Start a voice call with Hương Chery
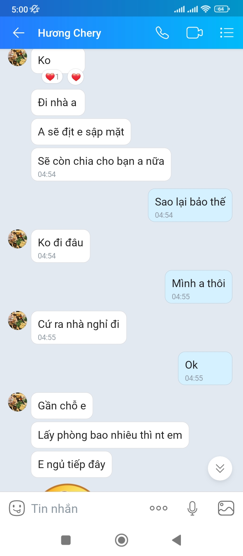This screenshot has height=556, width=243. coord(162,33)
